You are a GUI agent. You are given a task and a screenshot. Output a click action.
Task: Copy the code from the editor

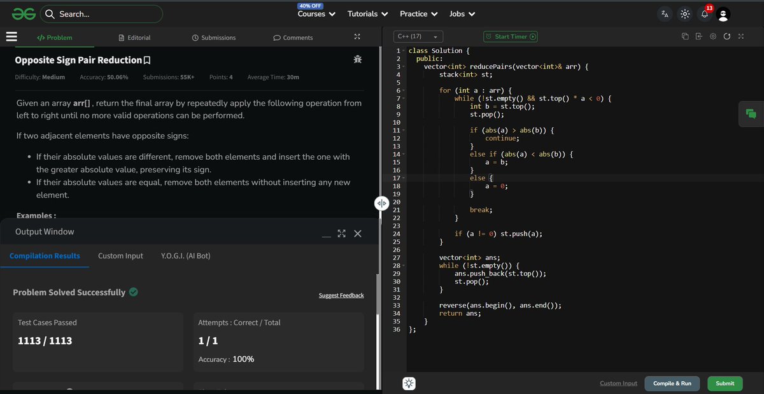tap(684, 37)
